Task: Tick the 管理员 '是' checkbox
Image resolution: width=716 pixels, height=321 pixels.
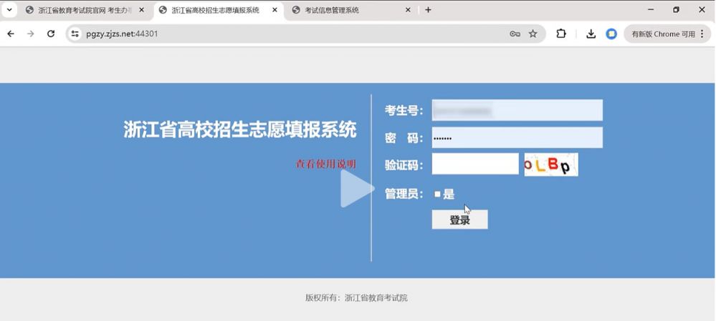Action: pos(438,194)
